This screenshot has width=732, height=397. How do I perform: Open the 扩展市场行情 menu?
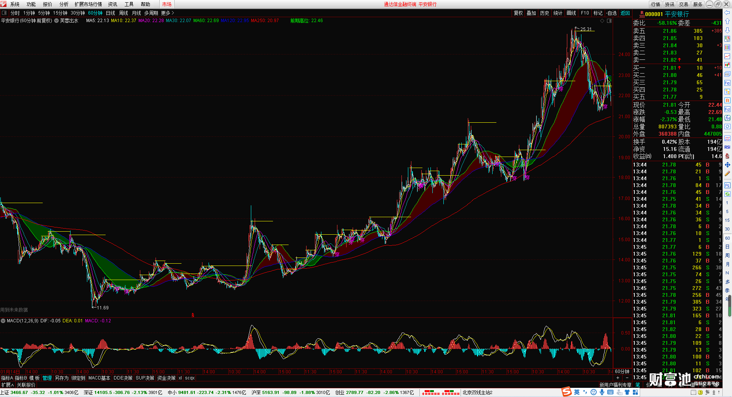pos(88,4)
